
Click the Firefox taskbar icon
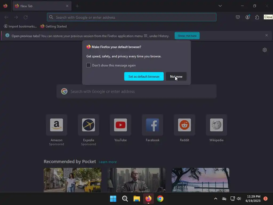[x=148, y=199]
